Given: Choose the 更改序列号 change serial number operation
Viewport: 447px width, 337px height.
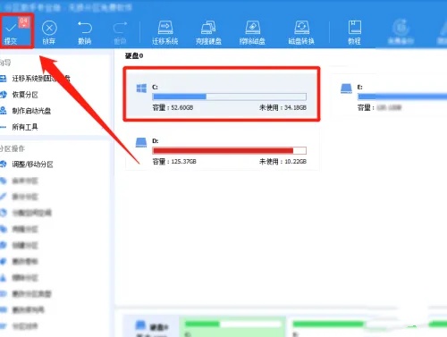Looking at the screenshot, I should click(22, 310).
